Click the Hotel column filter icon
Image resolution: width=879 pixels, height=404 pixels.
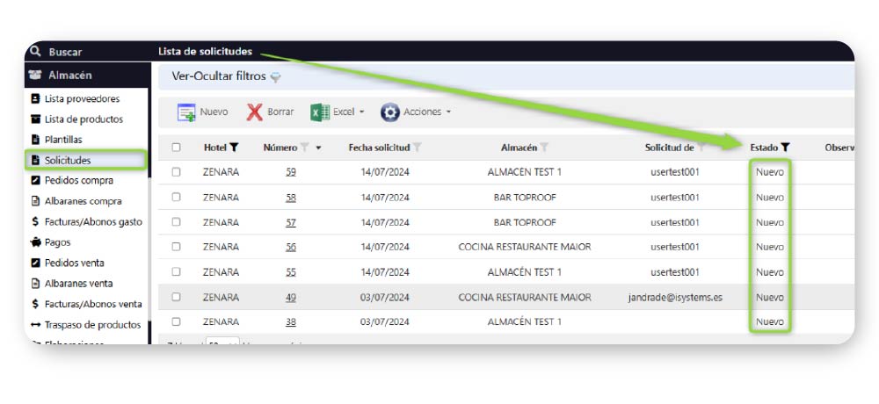tap(234, 148)
